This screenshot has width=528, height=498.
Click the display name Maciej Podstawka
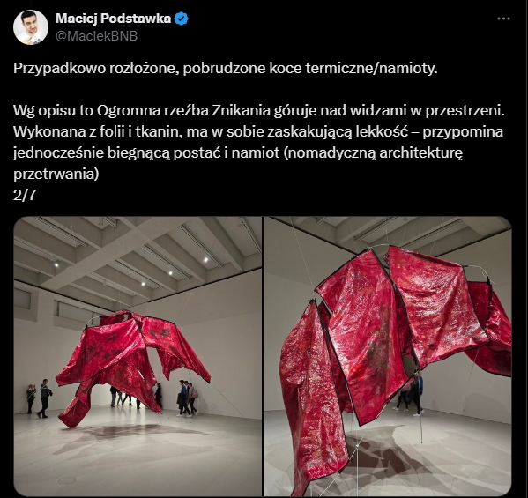coord(113,19)
